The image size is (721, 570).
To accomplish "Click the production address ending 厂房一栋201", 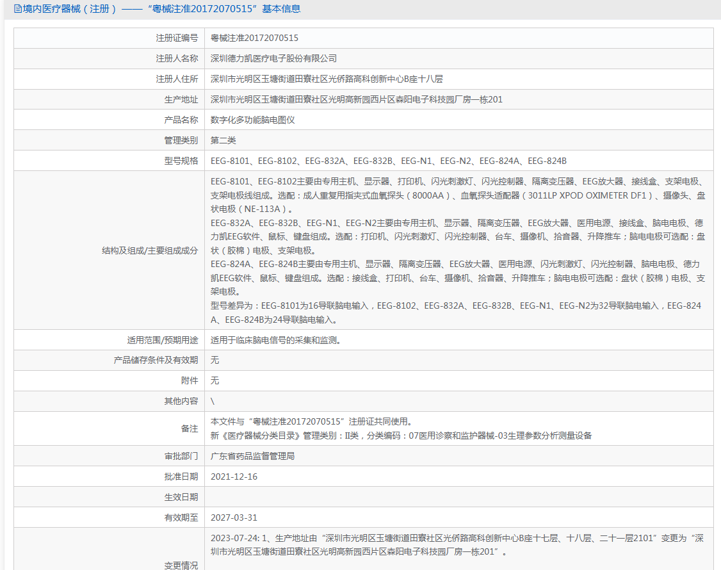I will [357, 99].
